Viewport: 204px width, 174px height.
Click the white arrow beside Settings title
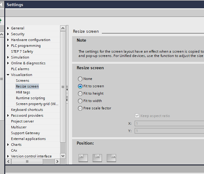coord(2,5)
